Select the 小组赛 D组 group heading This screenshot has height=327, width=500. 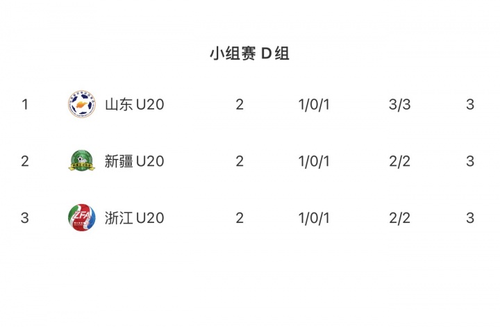249,54
